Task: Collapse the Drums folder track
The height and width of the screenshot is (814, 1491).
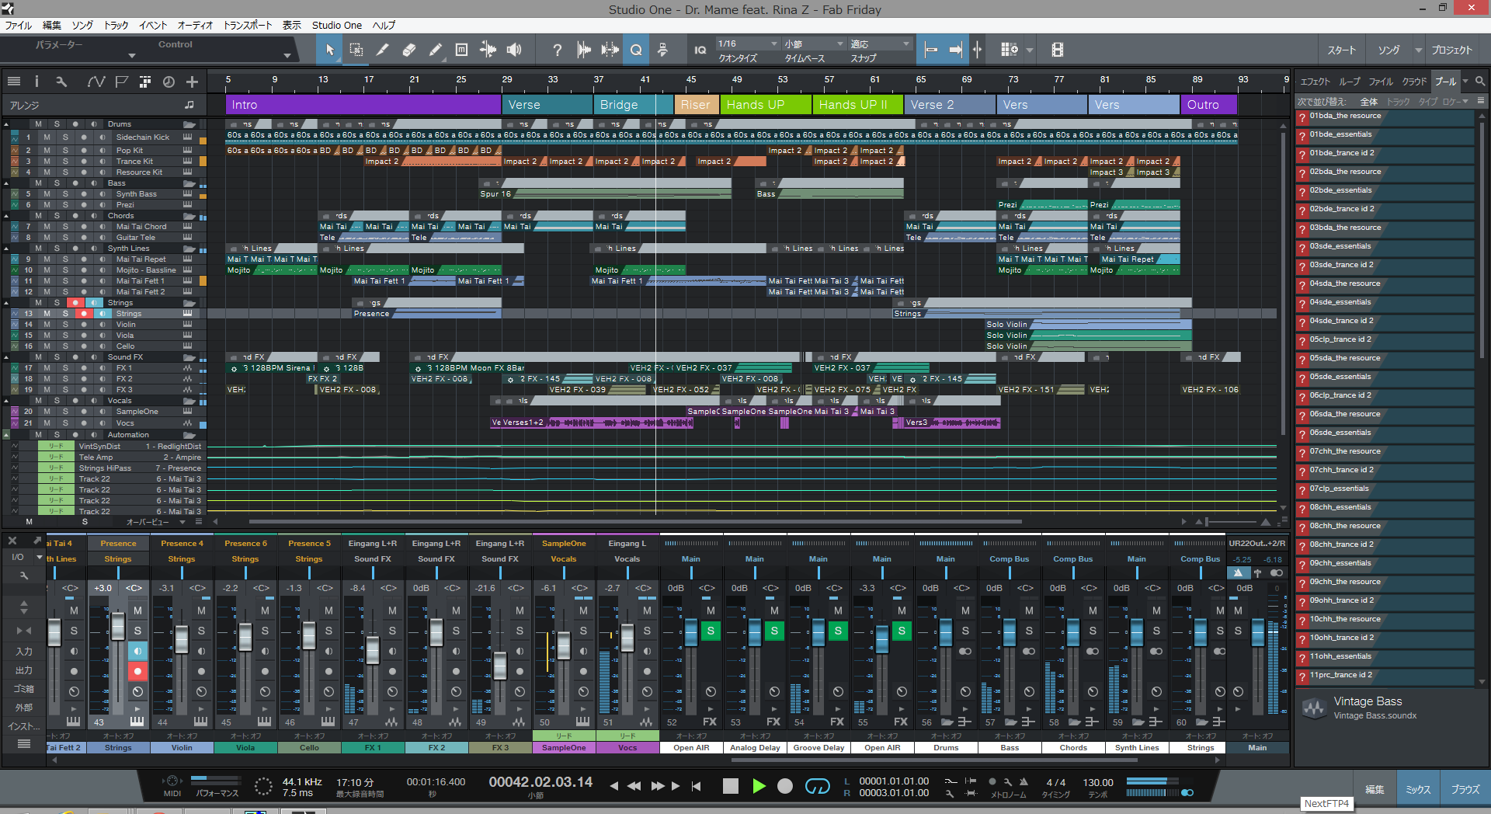Action: pos(6,124)
